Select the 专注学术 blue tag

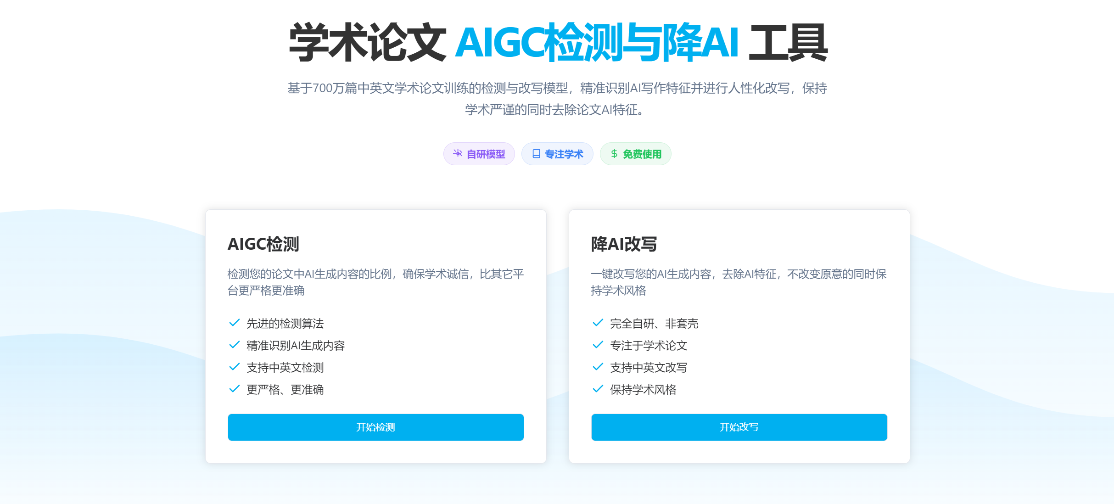pos(557,154)
